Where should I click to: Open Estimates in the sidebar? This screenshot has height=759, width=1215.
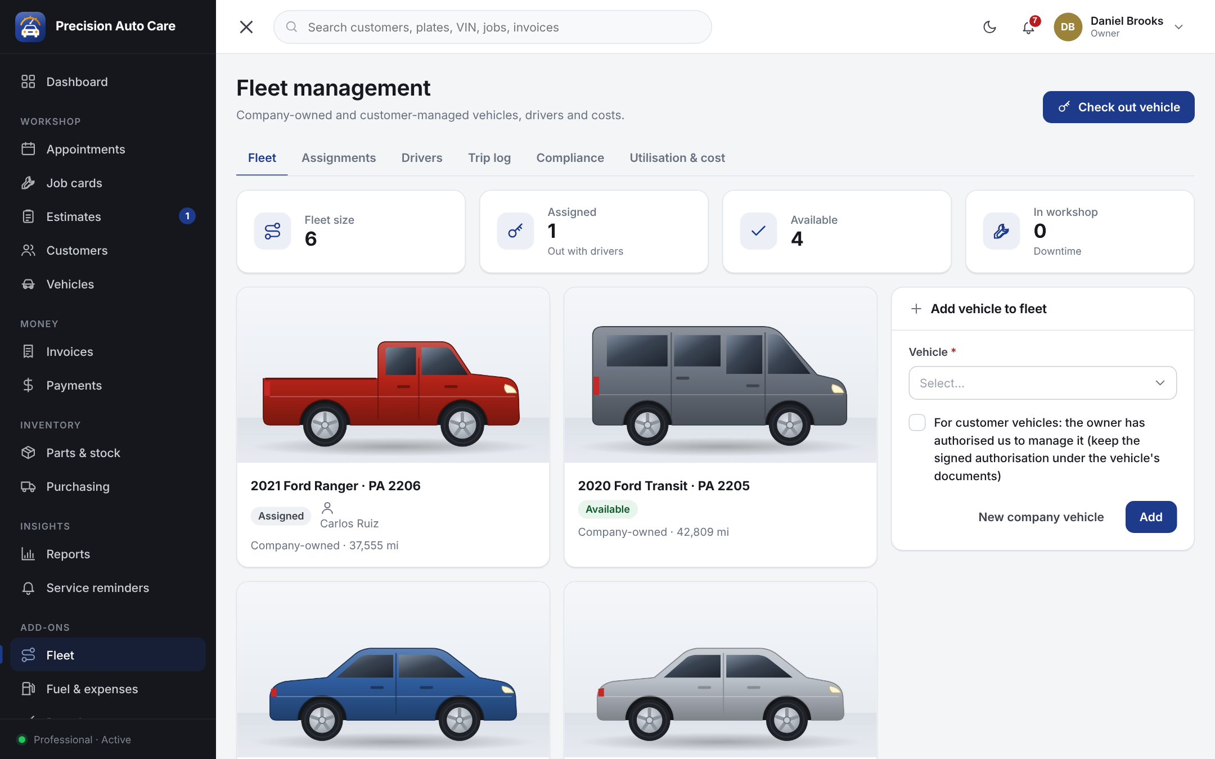pyautogui.click(x=108, y=216)
